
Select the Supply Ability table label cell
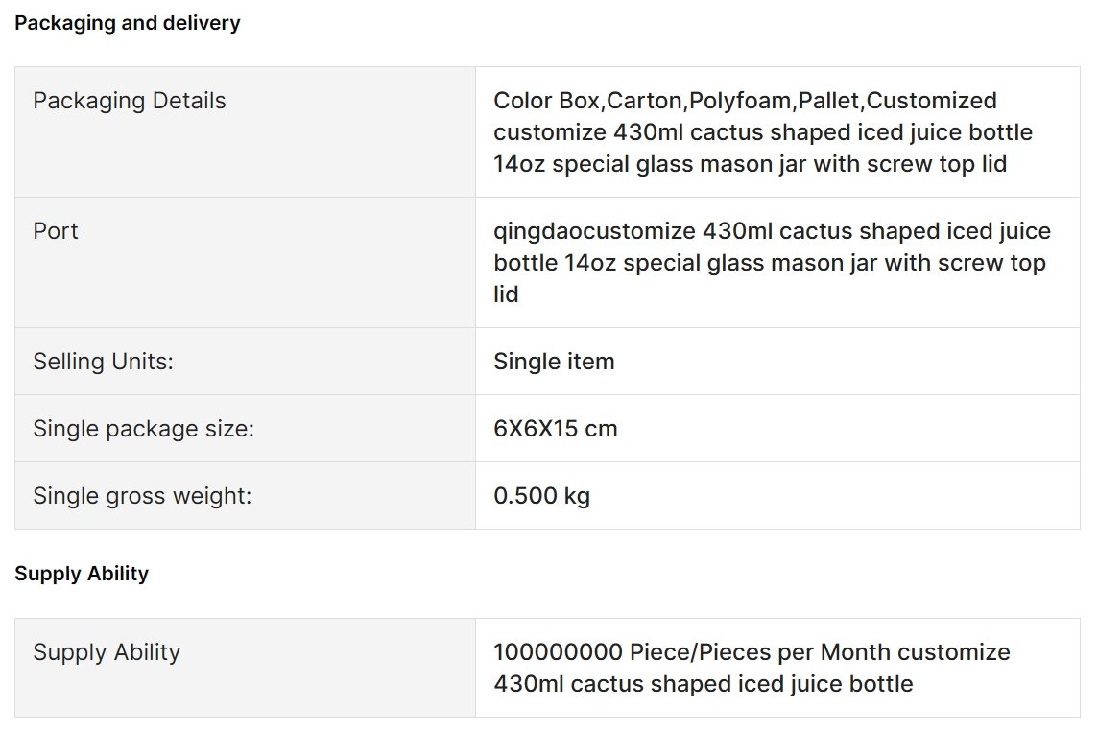pyautogui.click(x=245, y=668)
